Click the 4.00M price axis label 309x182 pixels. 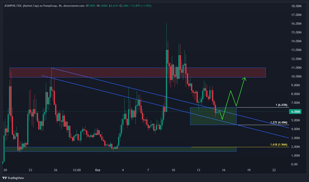tap(296, 129)
